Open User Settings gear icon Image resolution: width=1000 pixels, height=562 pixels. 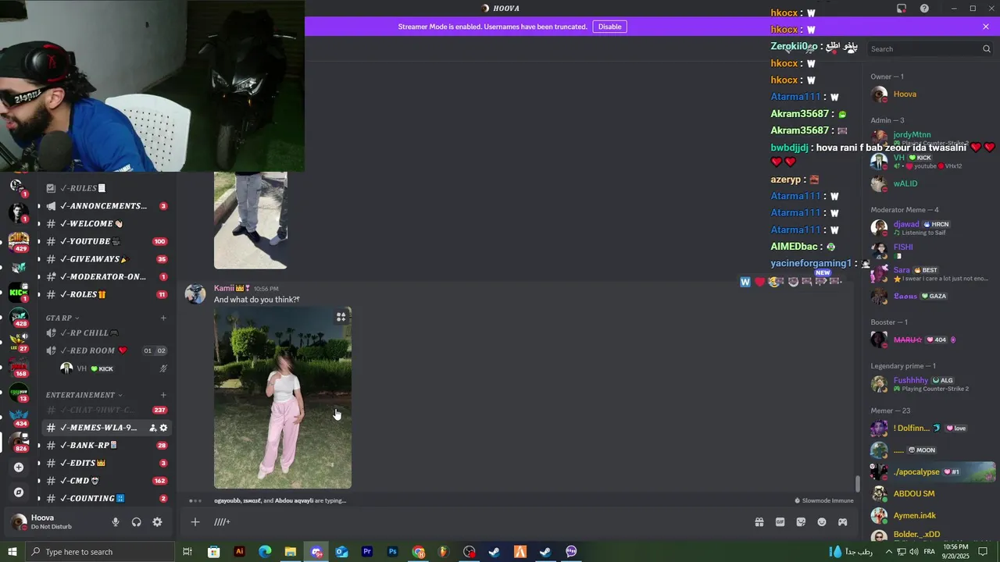click(157, 522)
